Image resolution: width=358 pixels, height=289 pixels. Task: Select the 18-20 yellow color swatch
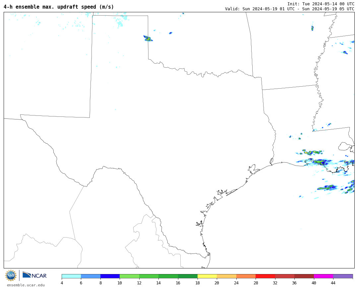tap(207, 276)
